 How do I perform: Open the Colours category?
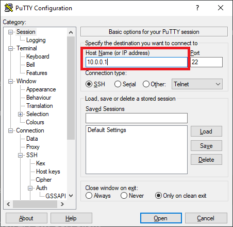point(35,122)
